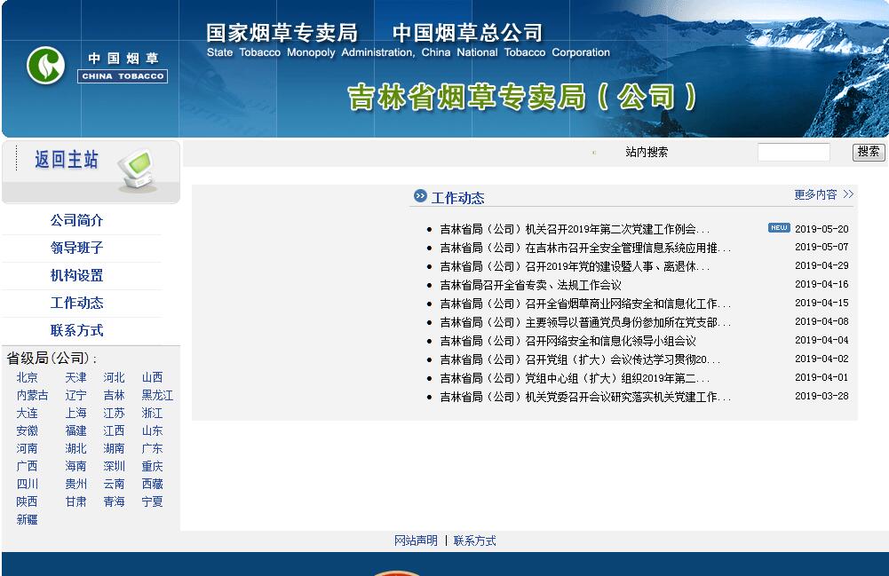
Task: Open the 公司简介 menu item
Action: tap(76, 220)
